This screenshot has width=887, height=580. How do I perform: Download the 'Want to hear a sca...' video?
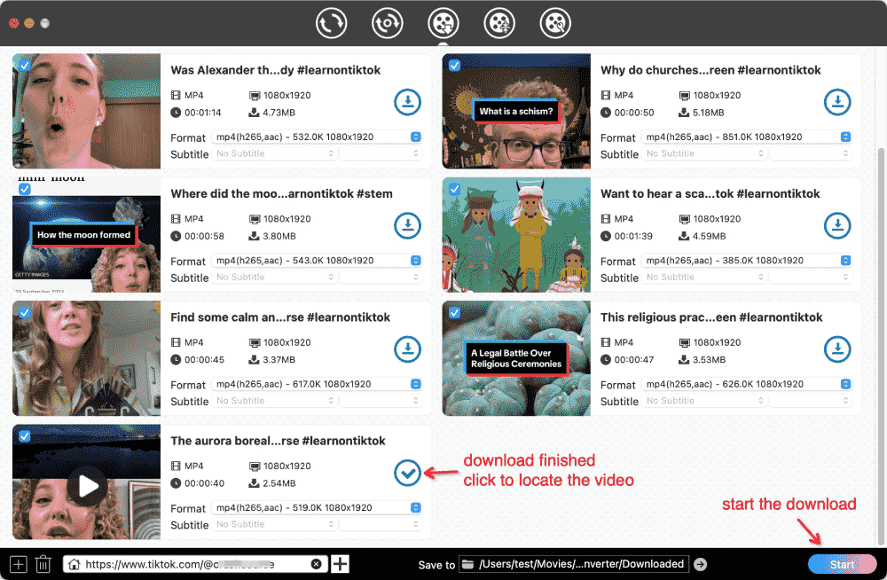(x=837, y=225)
